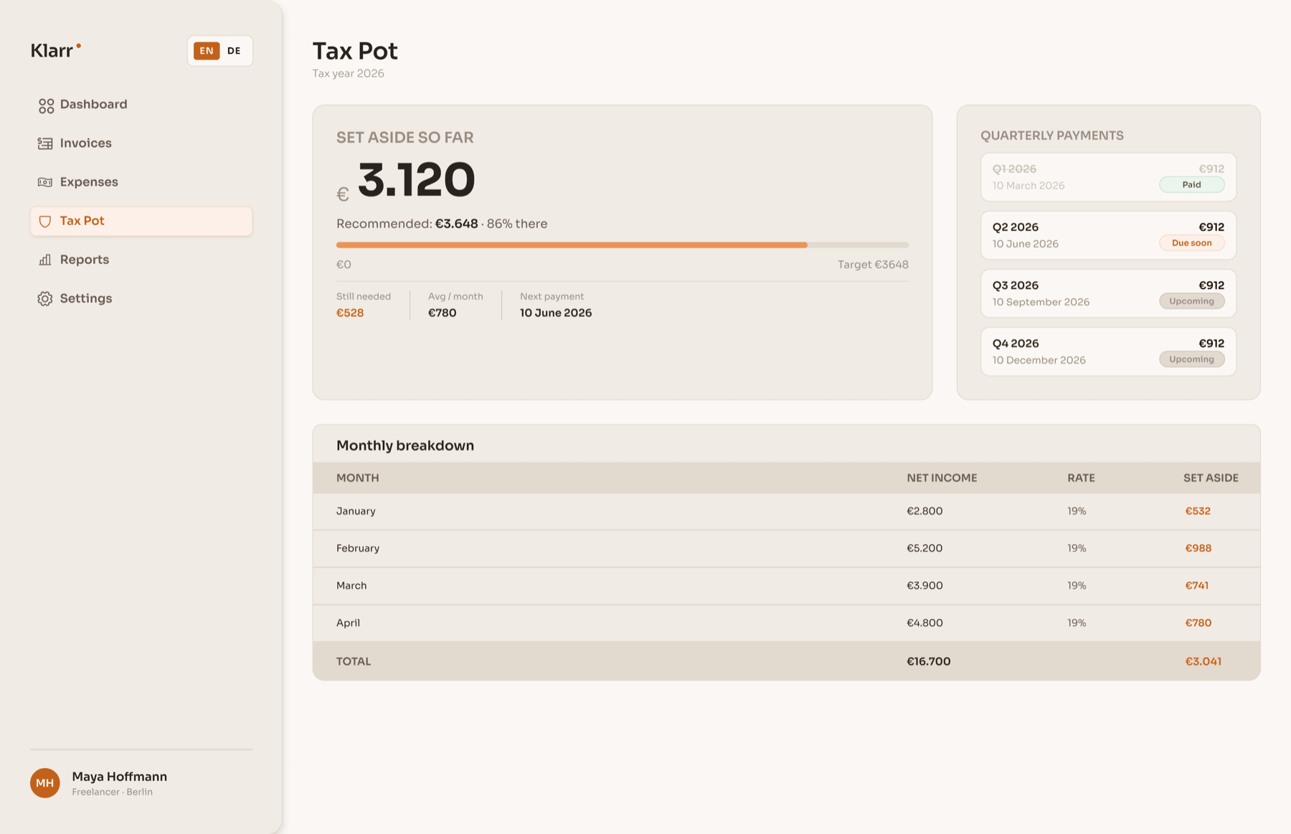Click the €988 set aside value
Image resolution: width=1291 pixels, height=834 pixels.
coord(1198,548)
